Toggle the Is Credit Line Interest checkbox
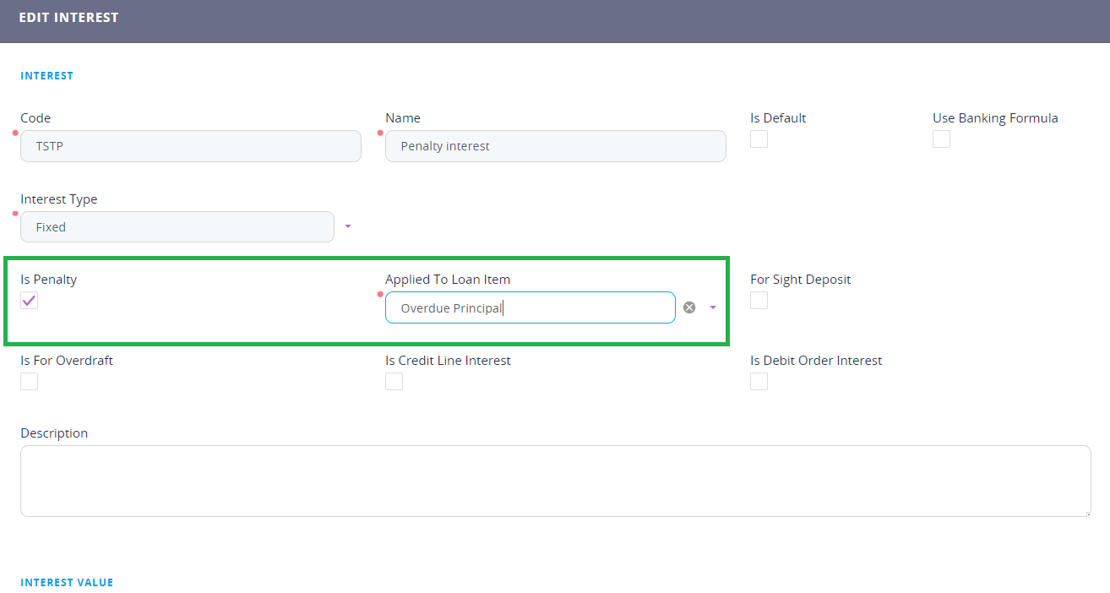 point(394,381)
